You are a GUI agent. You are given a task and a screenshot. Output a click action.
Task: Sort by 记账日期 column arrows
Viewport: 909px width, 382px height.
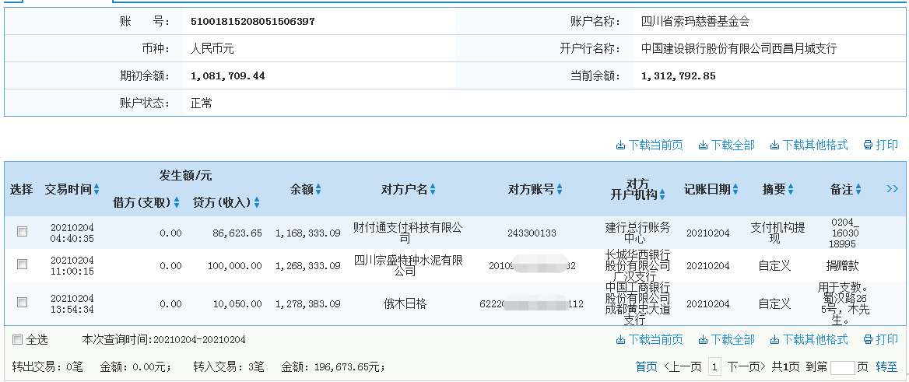pyautogui.click(x=735, y=189)
